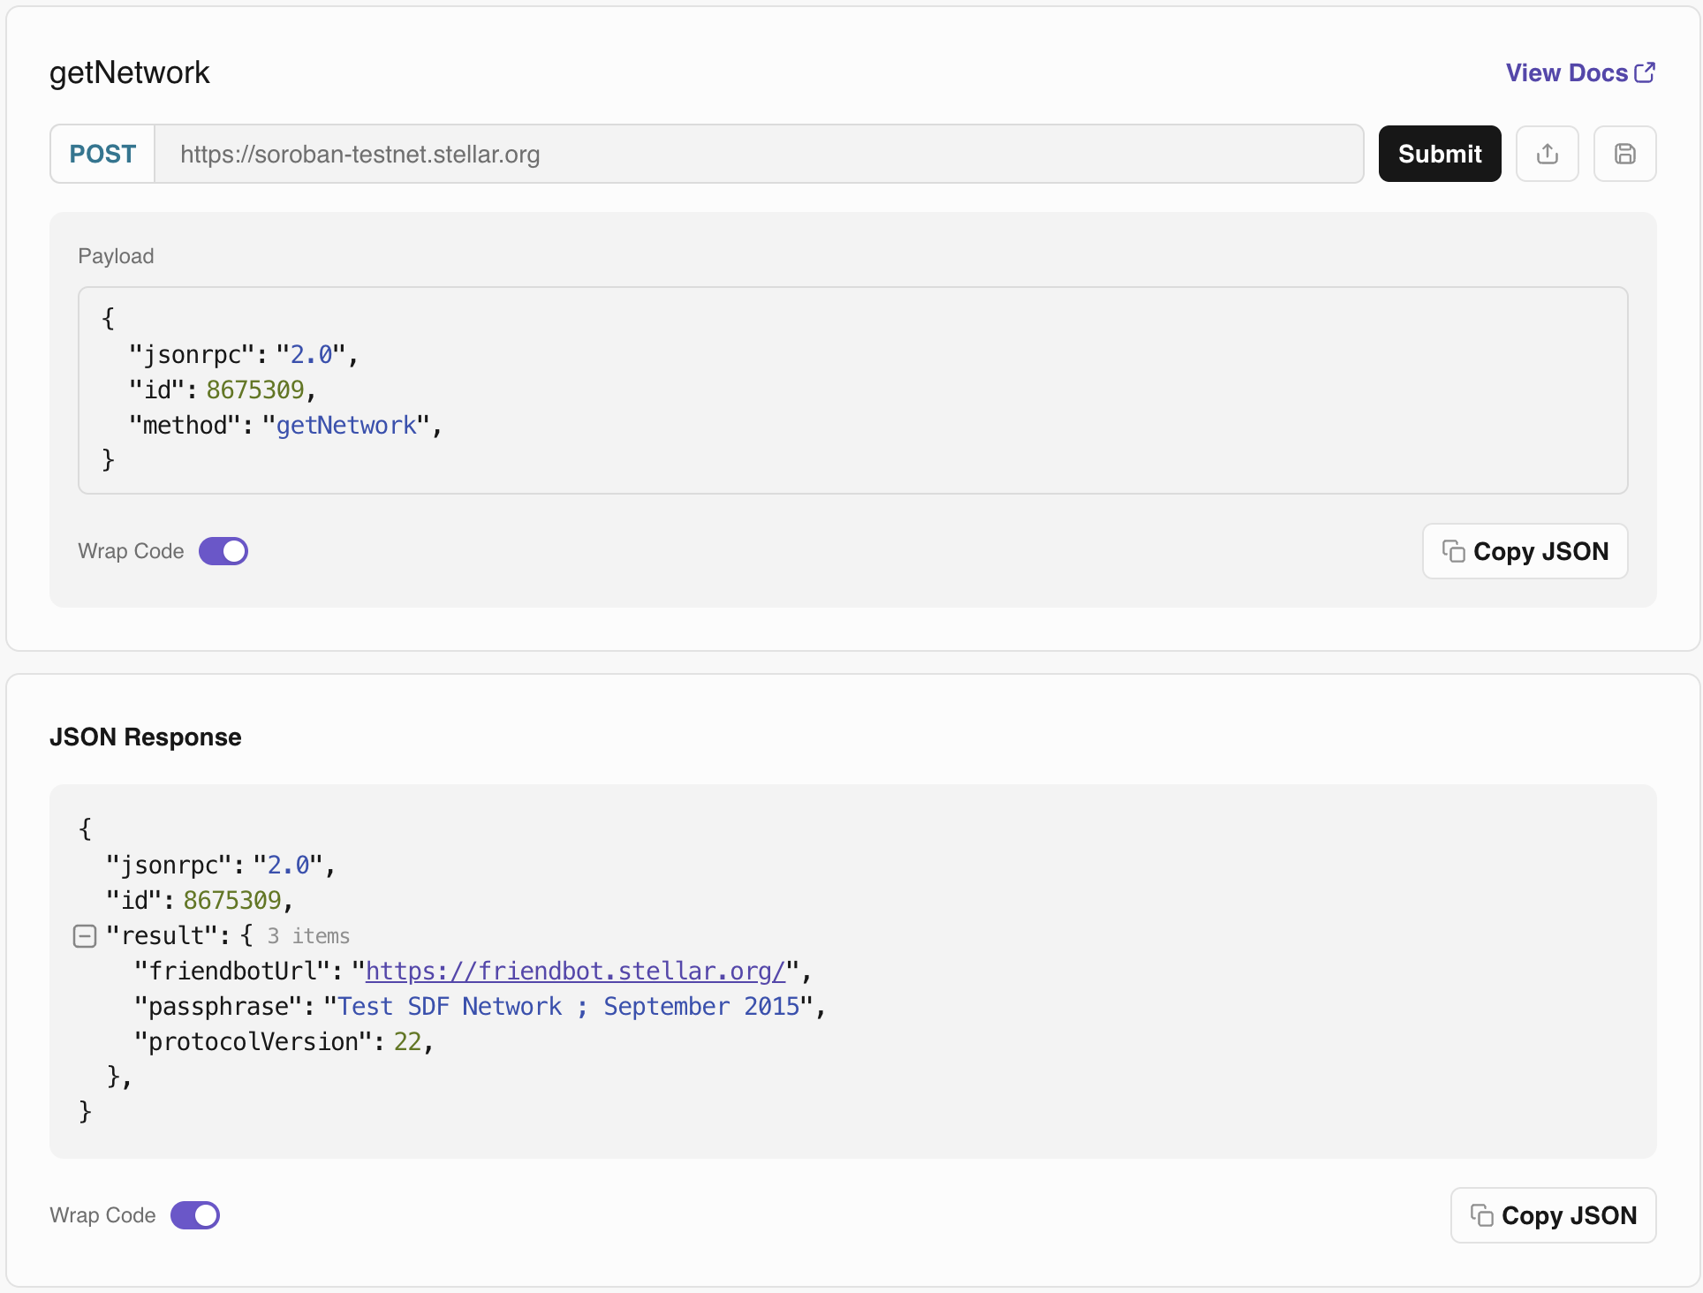Screen dimensions: 1703x1293
Task: Toggle off Wrap Code in the Payload section
Action: pyautogui.click(x=223, y=551)
